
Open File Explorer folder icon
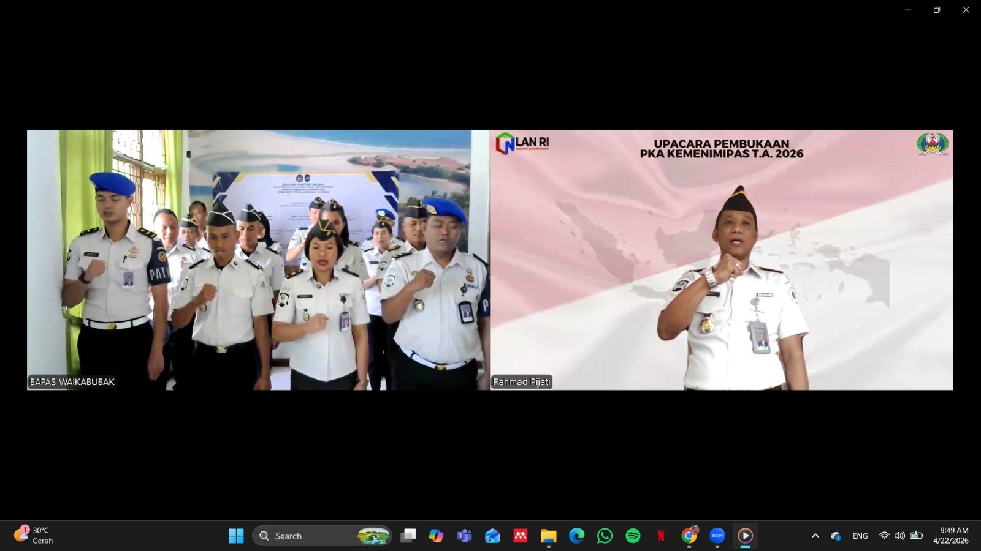pos(548,536)
